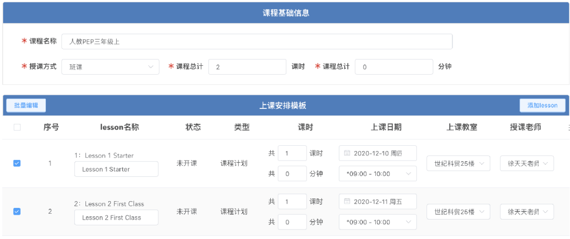
Task: Click the 上课教室 column header
Action: (462, 127)
